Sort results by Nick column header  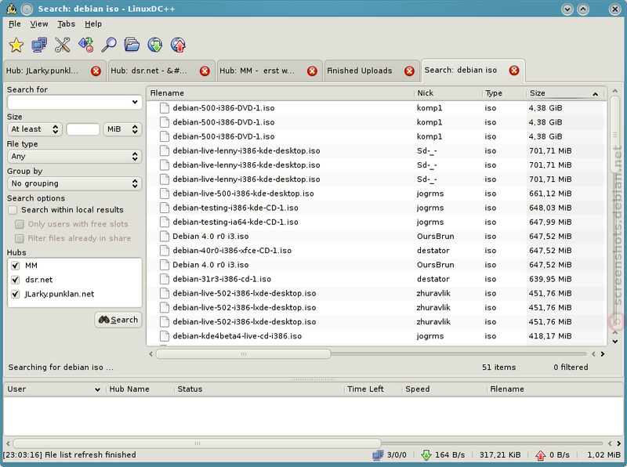pos(448,93)
